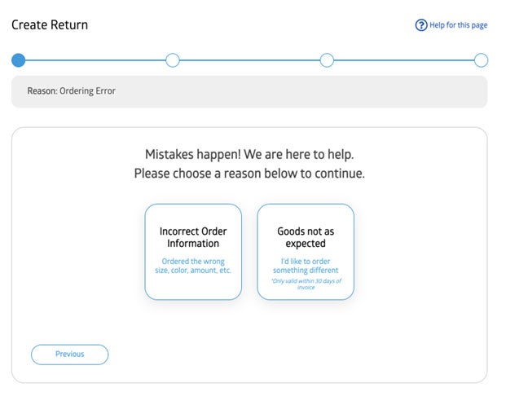Click the question mark help icon

(421, 25)
